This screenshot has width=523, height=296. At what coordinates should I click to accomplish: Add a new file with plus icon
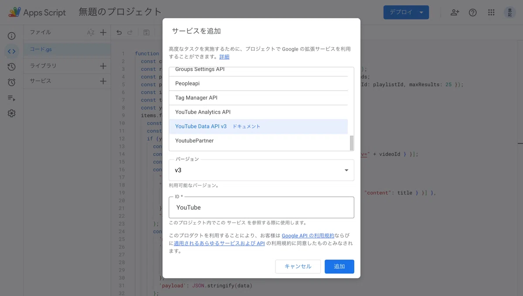coord(103,32)
